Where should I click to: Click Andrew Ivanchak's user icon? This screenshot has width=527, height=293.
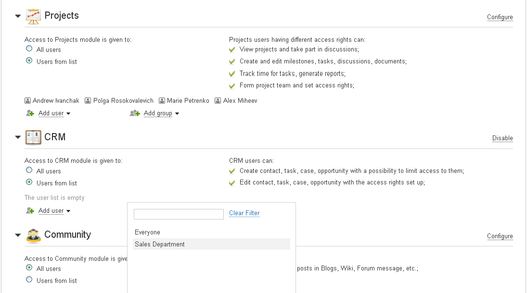coord(27,101)
